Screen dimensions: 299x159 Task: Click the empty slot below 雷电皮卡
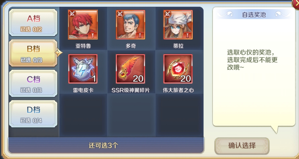click(83, 115)
